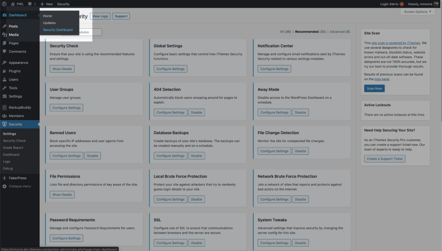Focus the search modules input field
The image size is (442, 251).
(x=81, y=32)
